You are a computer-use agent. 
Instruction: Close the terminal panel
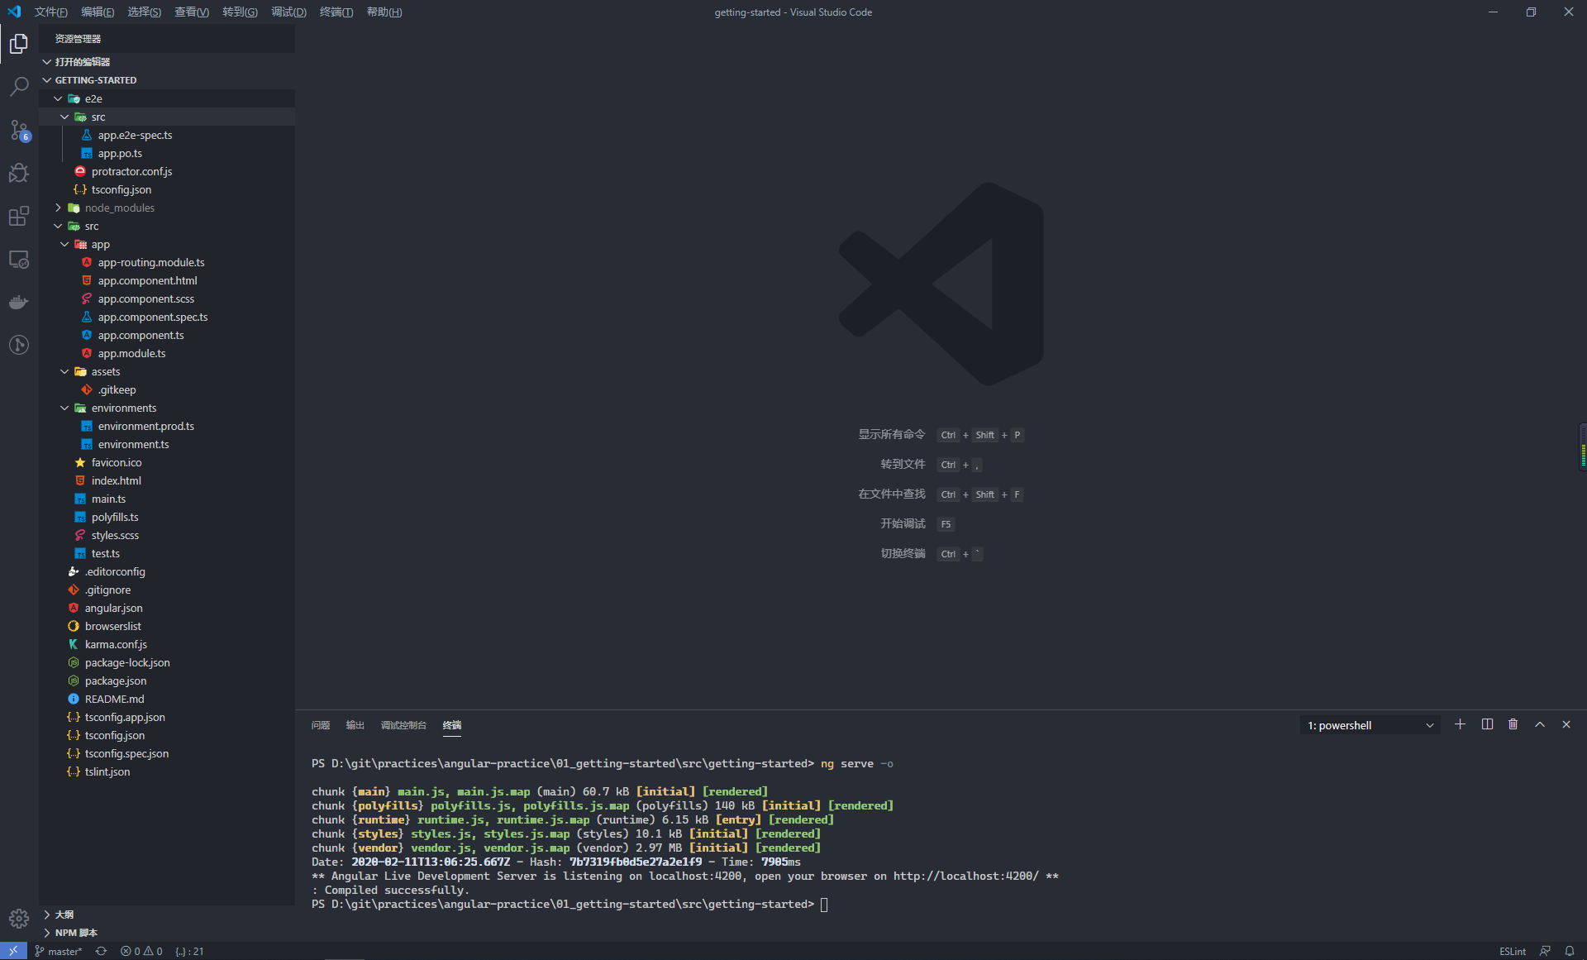[1566, 724]
